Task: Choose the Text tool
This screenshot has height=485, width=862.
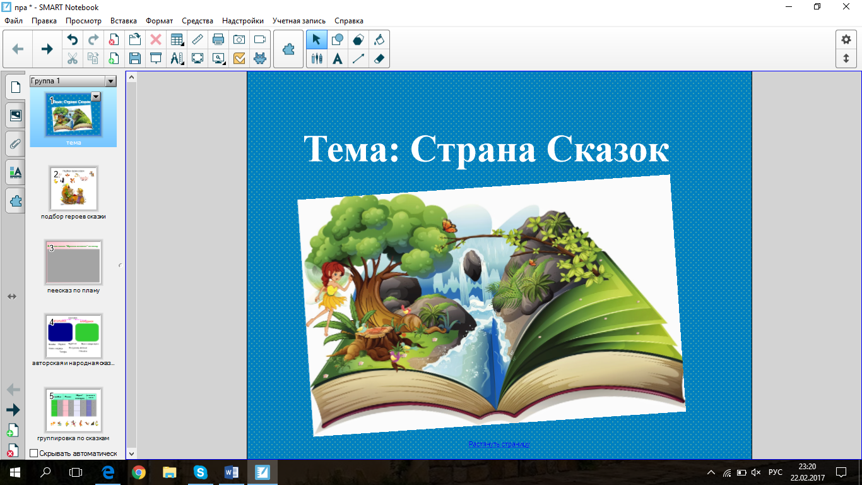Action: coord(338,59)
